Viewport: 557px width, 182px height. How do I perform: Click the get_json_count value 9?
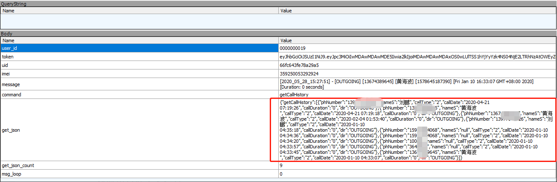click(x=281, y=165)
